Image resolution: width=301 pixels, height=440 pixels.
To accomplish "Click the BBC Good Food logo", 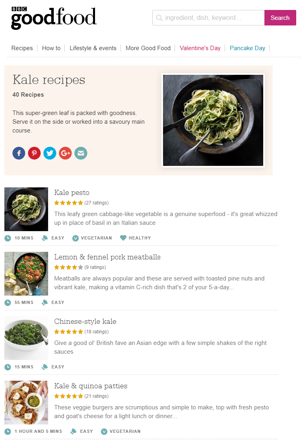I will coord(54,18).
